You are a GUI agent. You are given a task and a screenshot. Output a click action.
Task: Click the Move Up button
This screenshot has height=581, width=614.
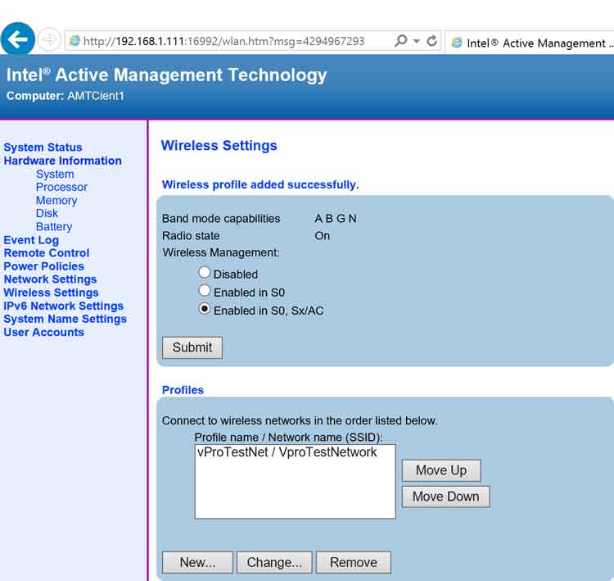pos(441,470)
